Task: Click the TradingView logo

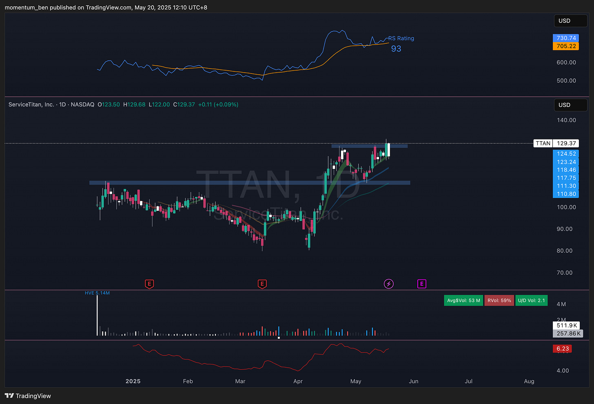Action: pyautogui.click(x=28, y=396)
